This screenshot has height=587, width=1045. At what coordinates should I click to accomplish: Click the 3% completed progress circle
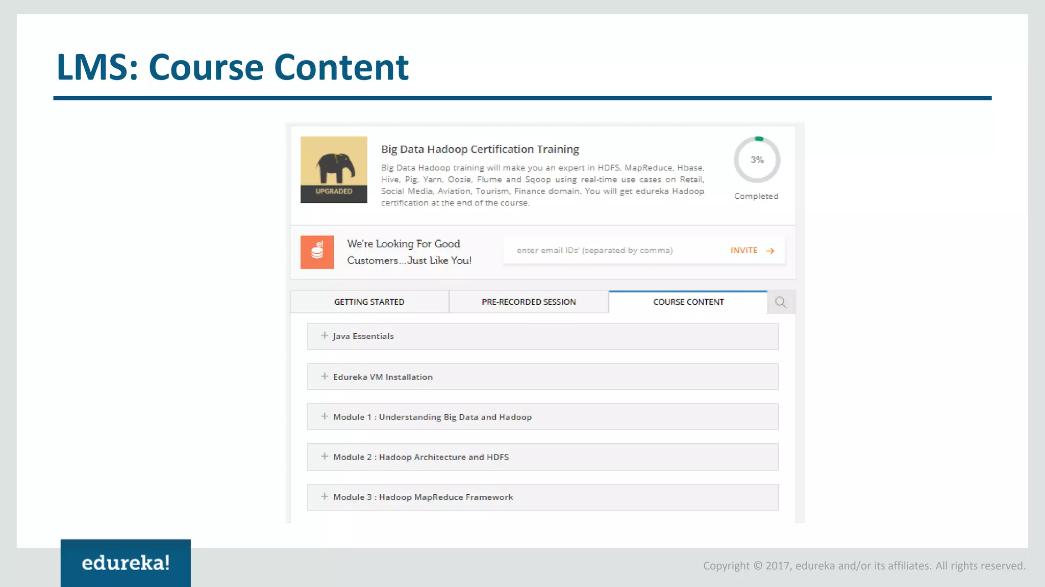point(757,159)
